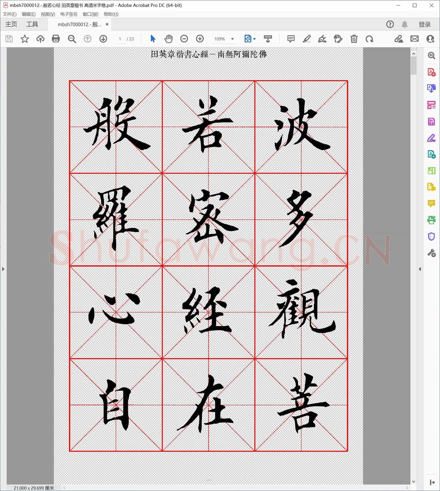Click the Zoom out minus icon
Screen dimensions: 440x491
coord(184,39)
